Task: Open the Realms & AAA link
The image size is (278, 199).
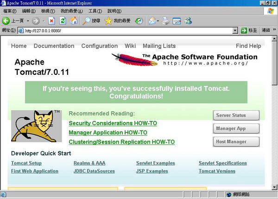Action: pyautogui.click(x=89, y=163)
